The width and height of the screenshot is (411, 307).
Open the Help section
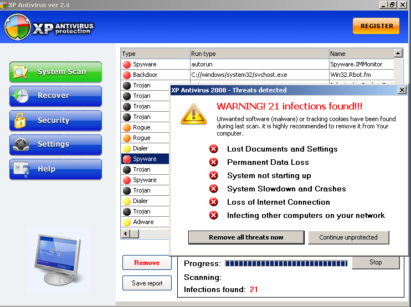click(55, 169)
